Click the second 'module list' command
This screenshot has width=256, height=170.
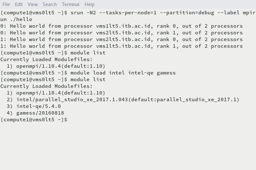tap(88, 80)
